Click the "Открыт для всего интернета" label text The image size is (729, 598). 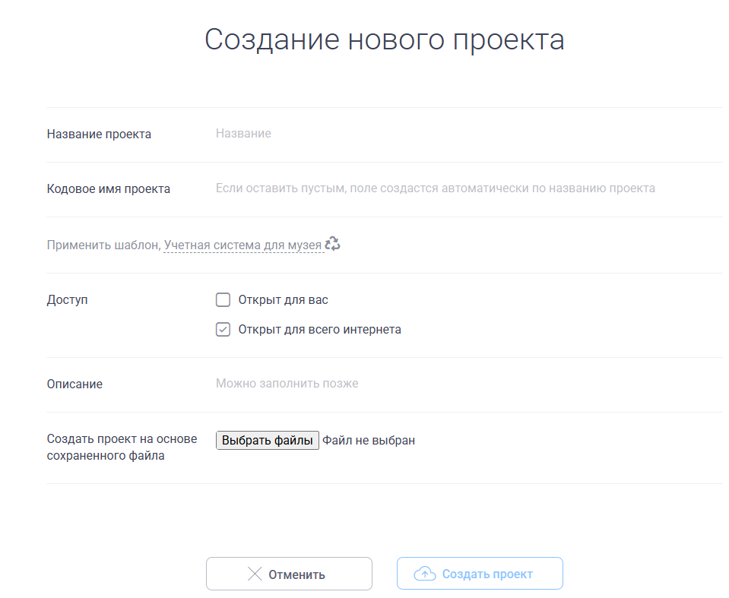pos(319,330)
